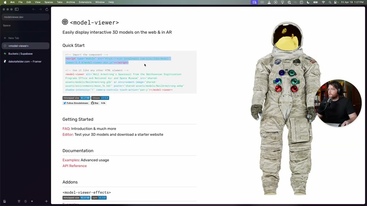Viewport: 367px width, 206px height.
Task: Click the GitHub Star button
Action: coord(95,103)
